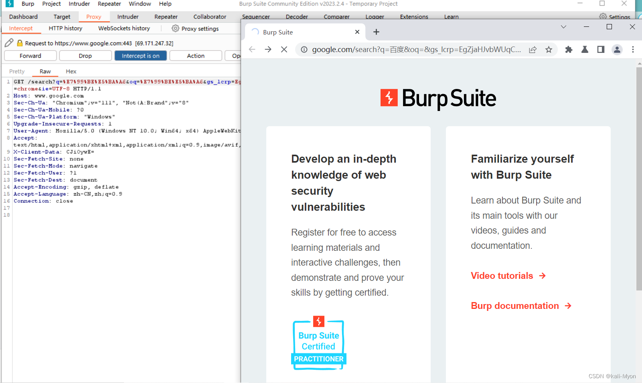This screenshot has height=383, width=642.
Task: Expand the Chrome tab search chevron
Action: (x=563, y=27)
